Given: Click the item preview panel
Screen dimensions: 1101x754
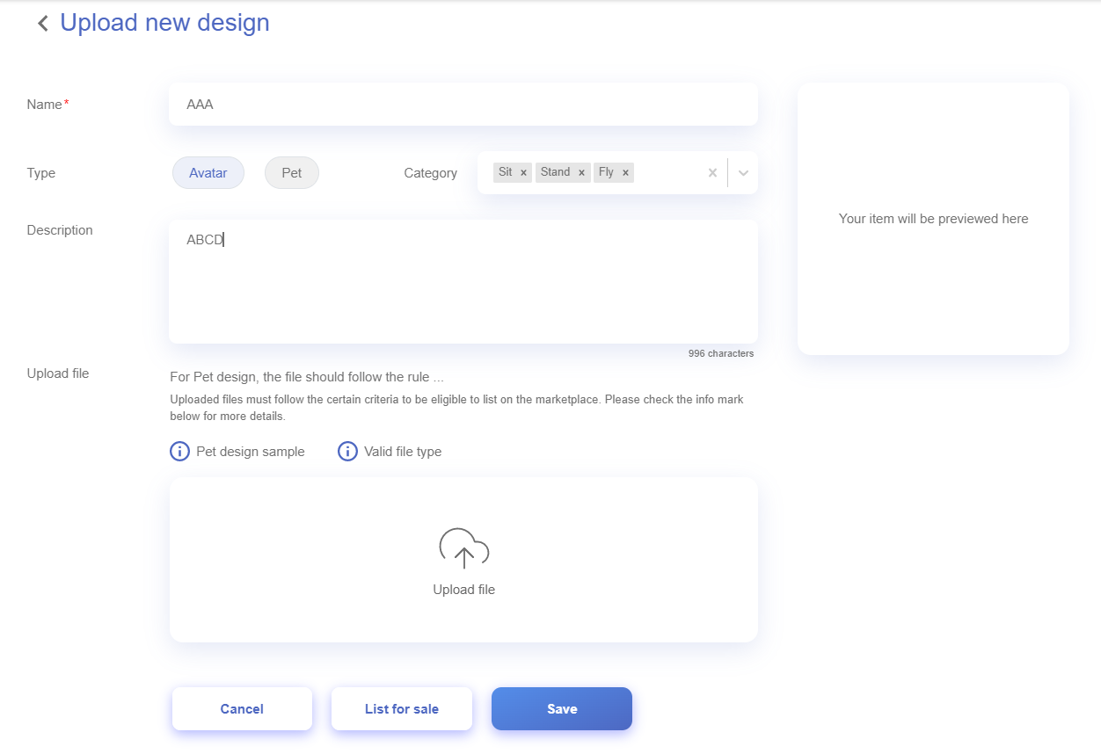Looking at the screenshot, I should [x=933, y=219].
